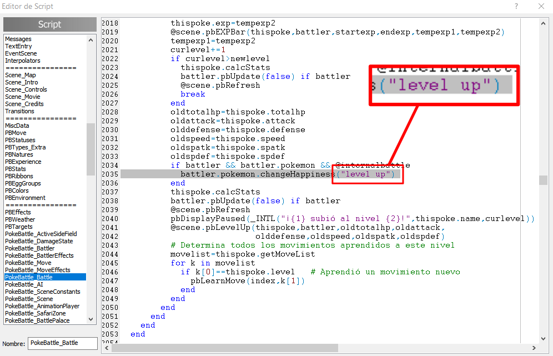The image size is (553, 356).
Task: Open the MiscData script
Action: 17,126
